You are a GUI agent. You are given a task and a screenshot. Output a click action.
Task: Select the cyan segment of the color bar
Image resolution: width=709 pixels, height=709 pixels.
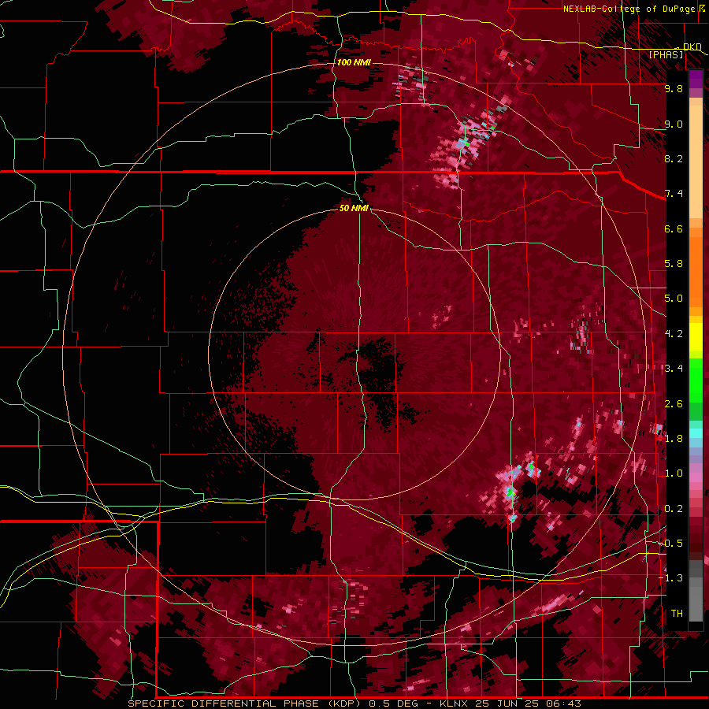tap(696, 433)
